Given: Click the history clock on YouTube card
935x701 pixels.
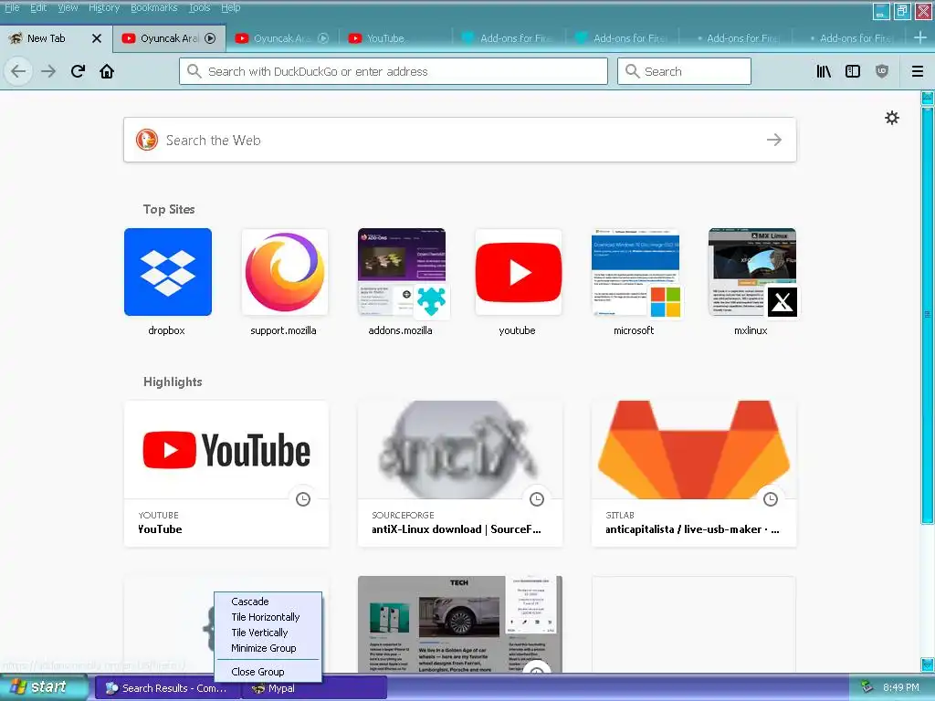Looking at the screenshot, I should [303, 499].
